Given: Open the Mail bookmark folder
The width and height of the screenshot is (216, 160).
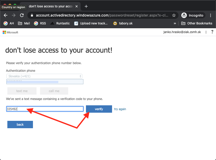Looking at the screenshot, I should point(24,23).
